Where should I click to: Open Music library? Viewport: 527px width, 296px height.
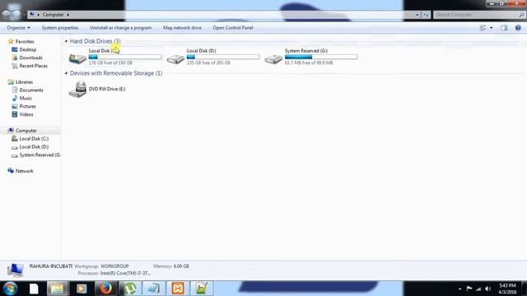coord(26,98)
